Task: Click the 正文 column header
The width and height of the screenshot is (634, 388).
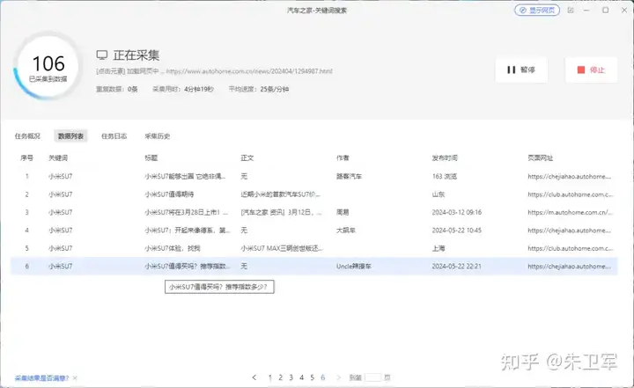Action: coord(247,158)
